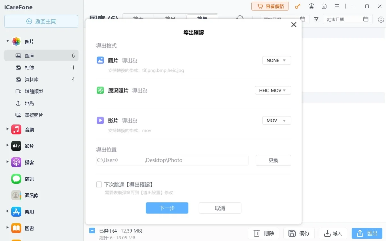
Task: Select 簡訊 messages in the sidebar
Action: tap(30, 179)
